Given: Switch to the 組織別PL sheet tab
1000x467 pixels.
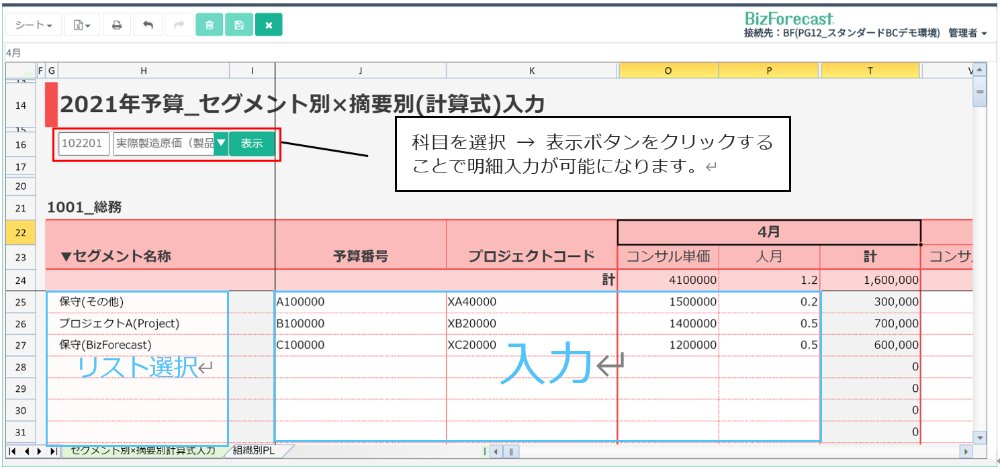Looking at the screenshot, I should pos(253,451).
